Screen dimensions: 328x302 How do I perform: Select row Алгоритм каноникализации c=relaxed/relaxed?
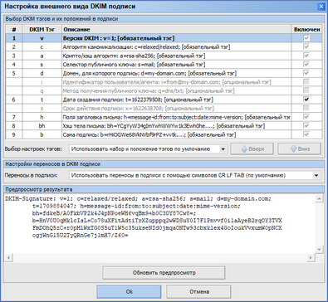click(164, 46)
